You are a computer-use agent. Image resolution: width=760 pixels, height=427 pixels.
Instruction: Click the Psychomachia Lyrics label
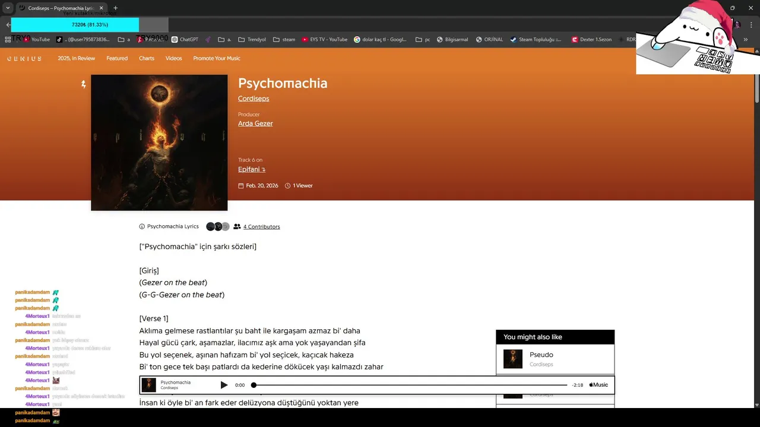[173, 227]
